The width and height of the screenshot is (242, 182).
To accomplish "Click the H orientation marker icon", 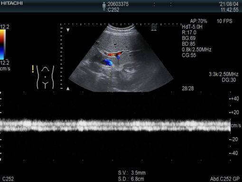I will 154,27.
